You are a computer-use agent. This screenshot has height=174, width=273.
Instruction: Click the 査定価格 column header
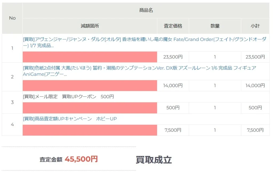(x=173, y=26)
